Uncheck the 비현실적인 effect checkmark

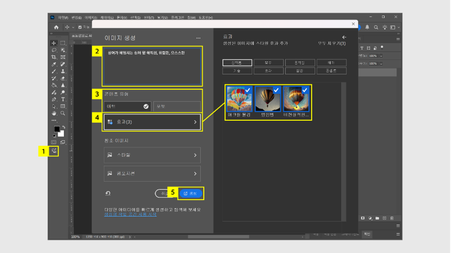(305, 90)
